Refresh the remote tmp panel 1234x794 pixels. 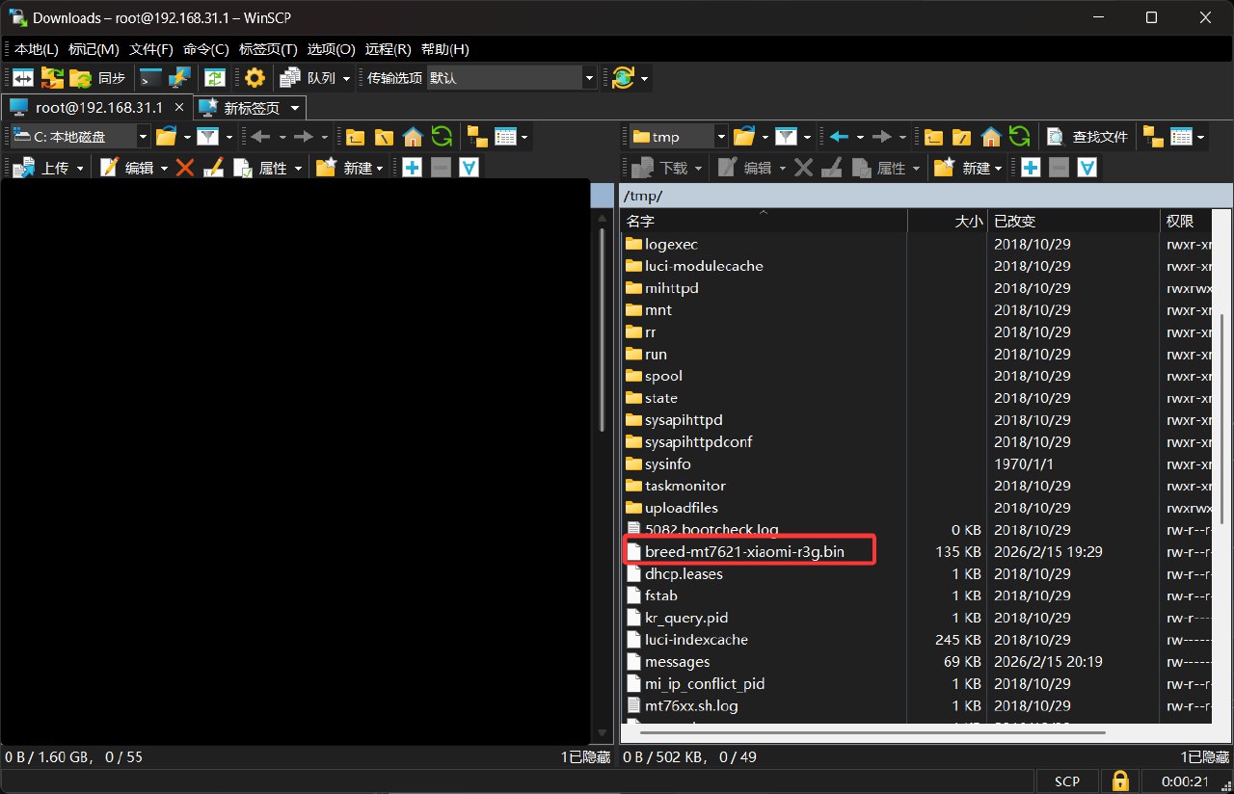[1019, 137]
